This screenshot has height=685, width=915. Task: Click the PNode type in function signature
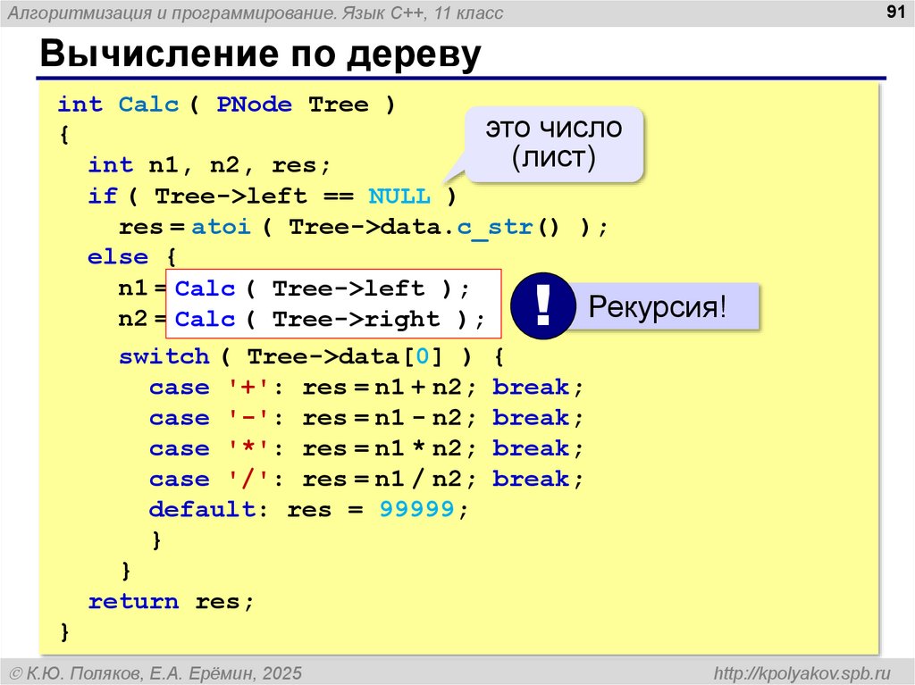click(254, 104)
